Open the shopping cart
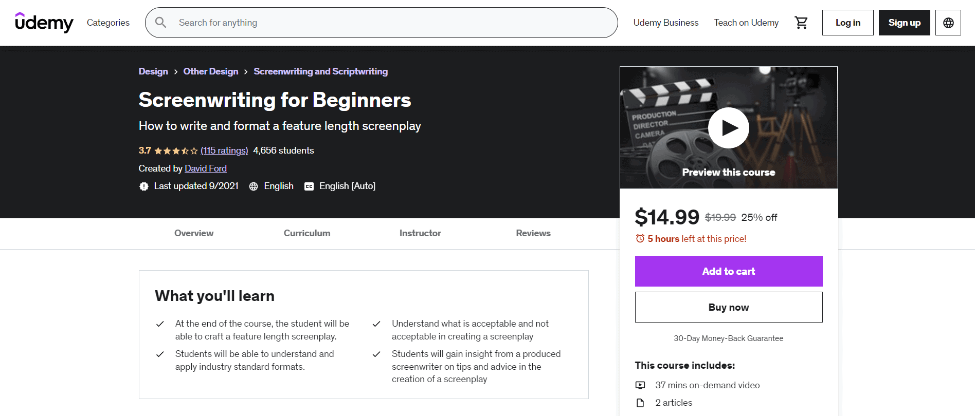This screenshot has height=416, width=975. coord(801,23)
